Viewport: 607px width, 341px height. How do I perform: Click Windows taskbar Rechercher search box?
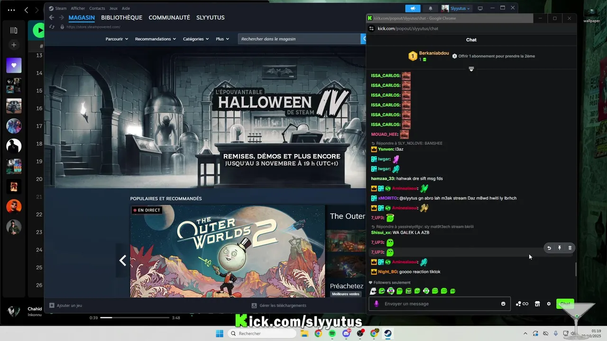click(x=262, y=333)
